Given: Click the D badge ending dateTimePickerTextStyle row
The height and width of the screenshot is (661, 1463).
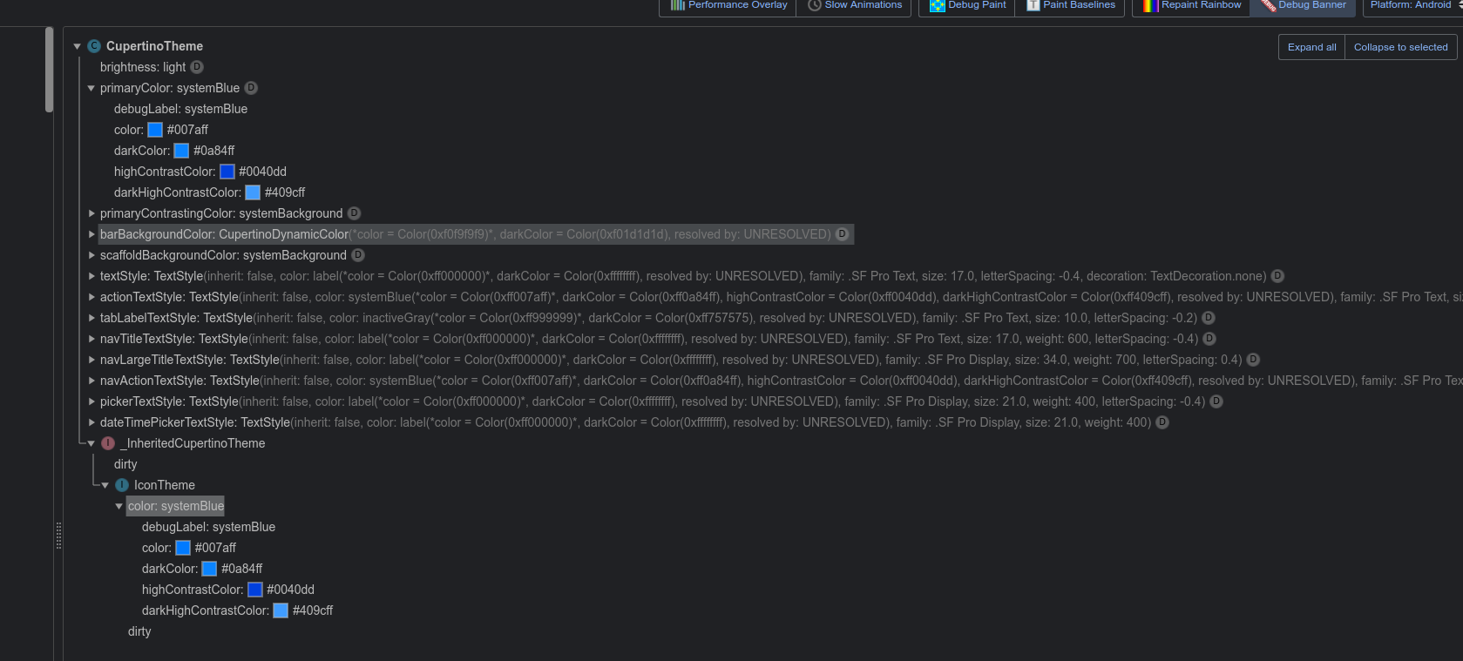Looking at the screenshot, I should point(1162,422).
